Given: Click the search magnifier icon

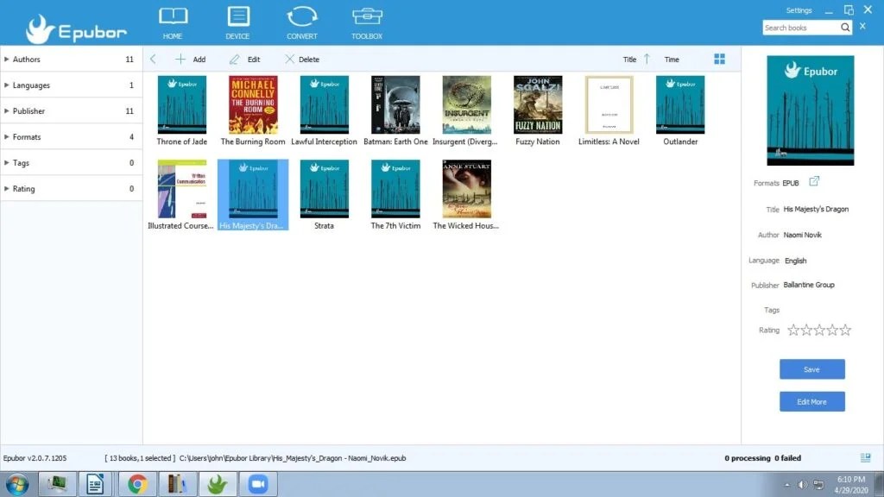Looking at the screenshot, I should 845,27.
